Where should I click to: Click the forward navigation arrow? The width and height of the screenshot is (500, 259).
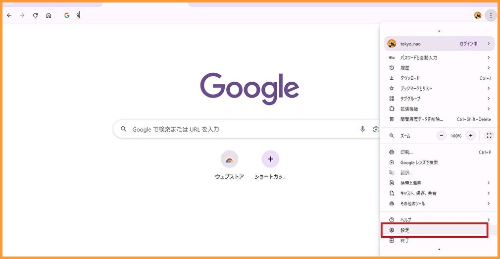coord(22,15)
